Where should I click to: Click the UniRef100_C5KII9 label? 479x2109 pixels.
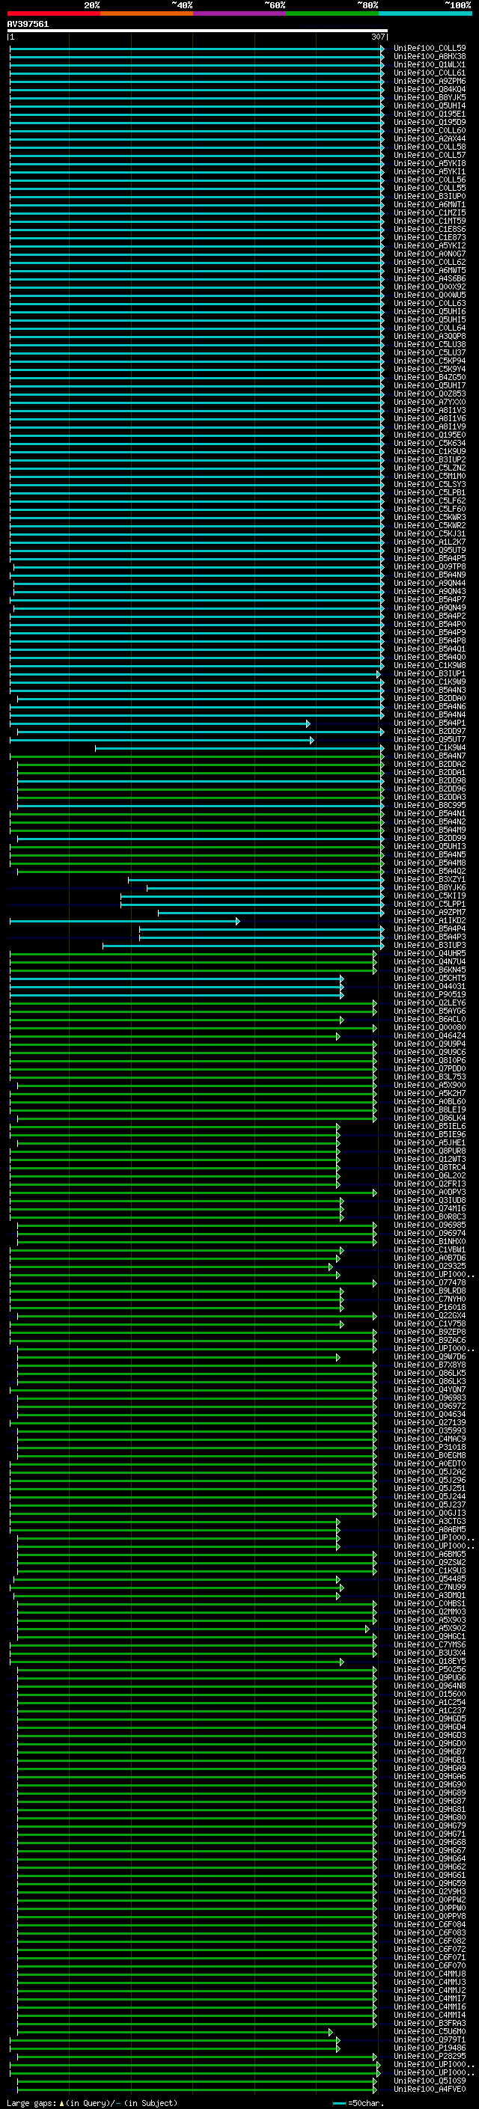click(x=430, y=896)
